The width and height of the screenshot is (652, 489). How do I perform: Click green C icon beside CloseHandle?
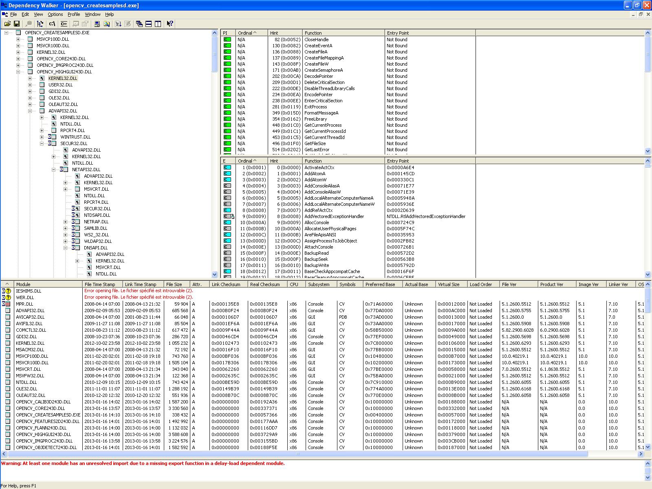tap(227, 40)
